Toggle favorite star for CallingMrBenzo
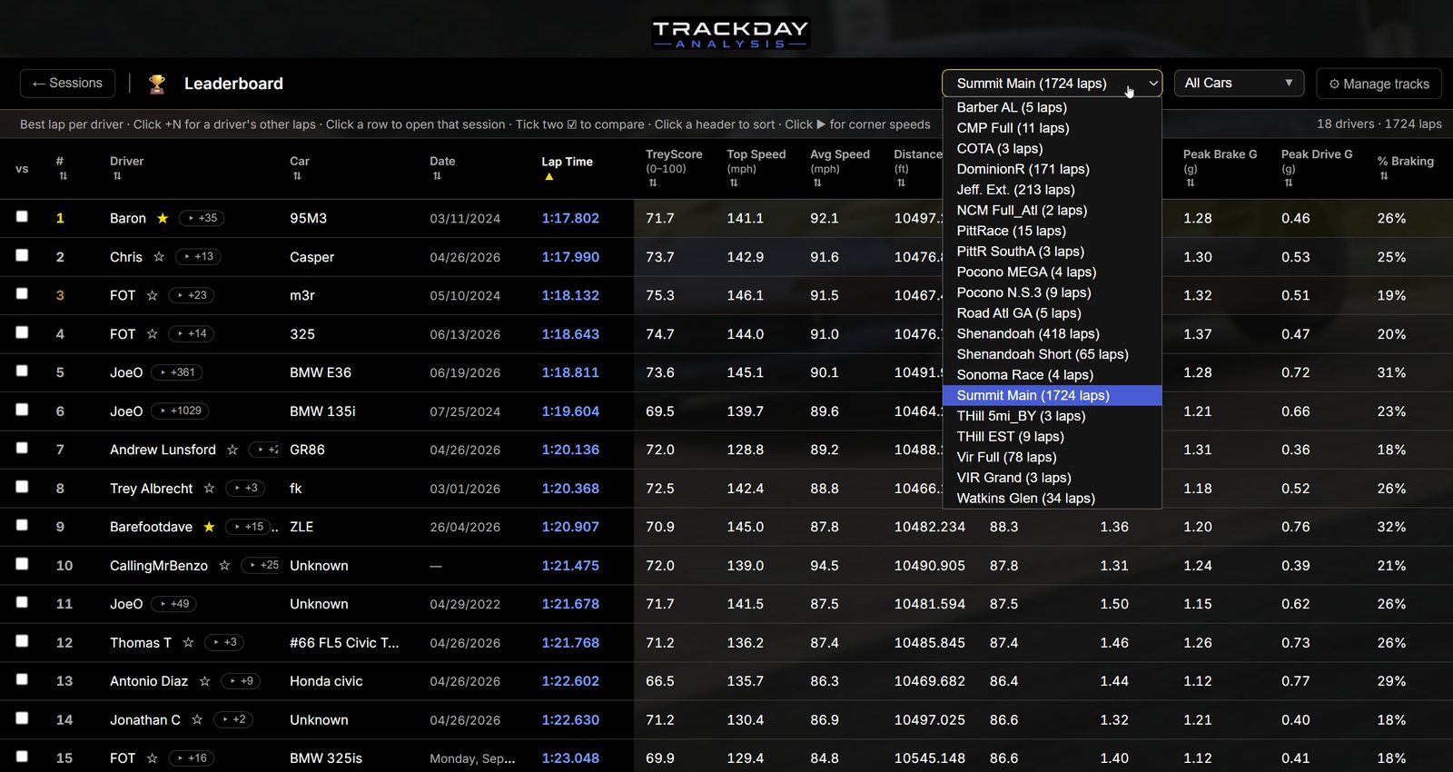 point(224,566)
